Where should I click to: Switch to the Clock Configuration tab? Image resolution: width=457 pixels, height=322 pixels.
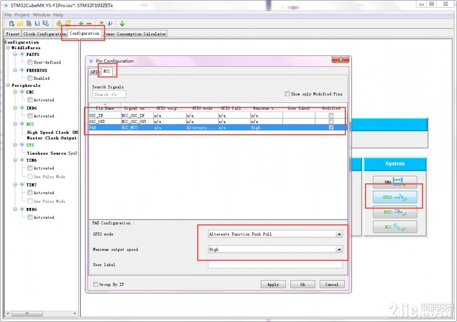(x=45, y=34)
